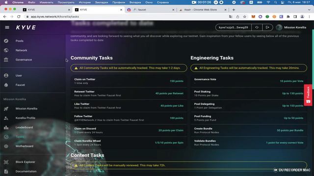This screenshot has width=314, height=176.
Task: Click the Pools sidebar icon
Action: (6, 41)
